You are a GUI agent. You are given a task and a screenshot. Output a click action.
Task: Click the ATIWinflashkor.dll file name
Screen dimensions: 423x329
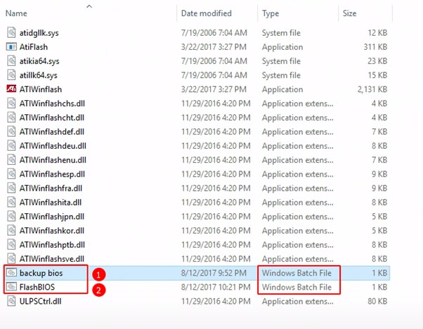[x=53, y=230]
